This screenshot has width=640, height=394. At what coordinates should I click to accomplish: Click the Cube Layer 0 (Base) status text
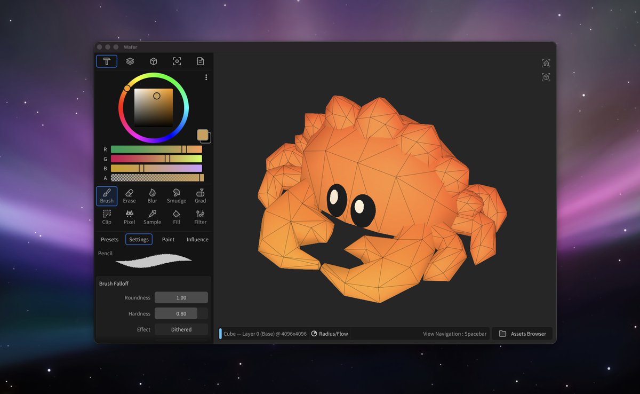point(265,334)
